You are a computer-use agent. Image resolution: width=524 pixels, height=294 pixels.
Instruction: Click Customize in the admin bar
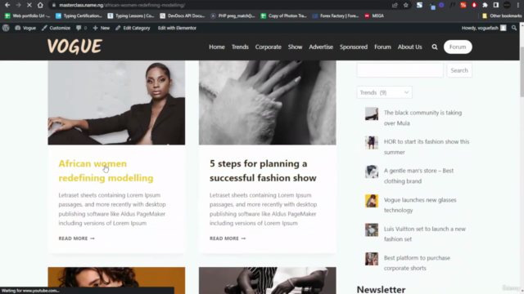coord(56,28)
